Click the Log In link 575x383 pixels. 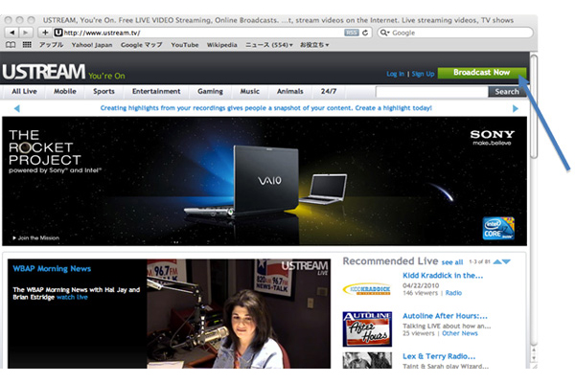[395, 74]
